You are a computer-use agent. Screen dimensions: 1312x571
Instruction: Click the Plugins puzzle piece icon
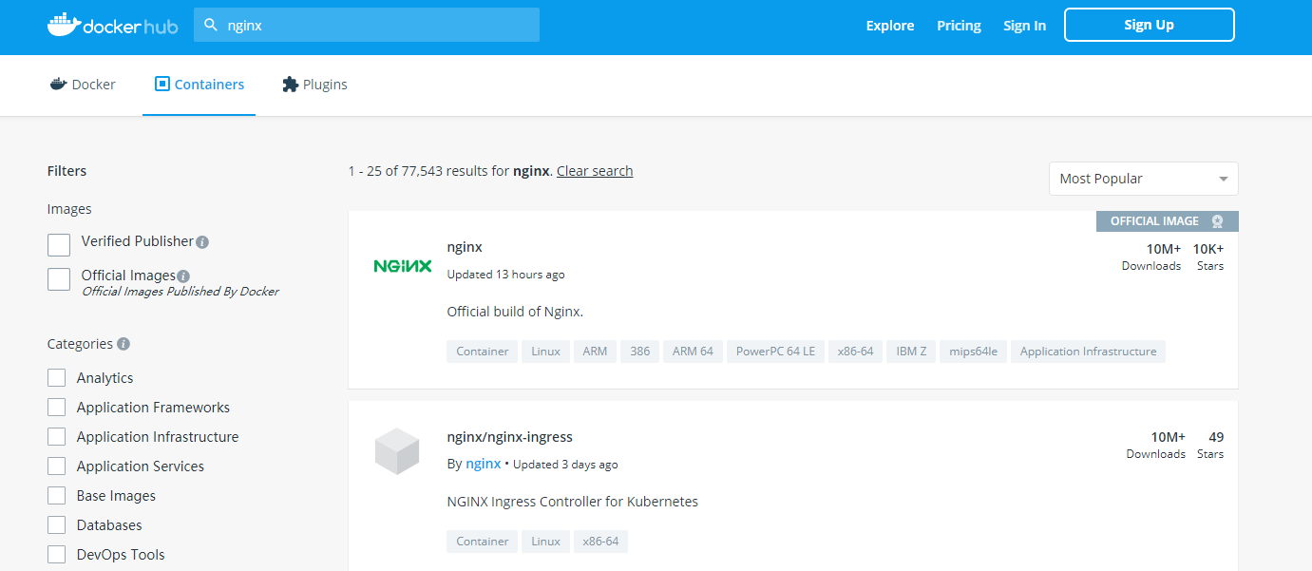pos(291,84)
